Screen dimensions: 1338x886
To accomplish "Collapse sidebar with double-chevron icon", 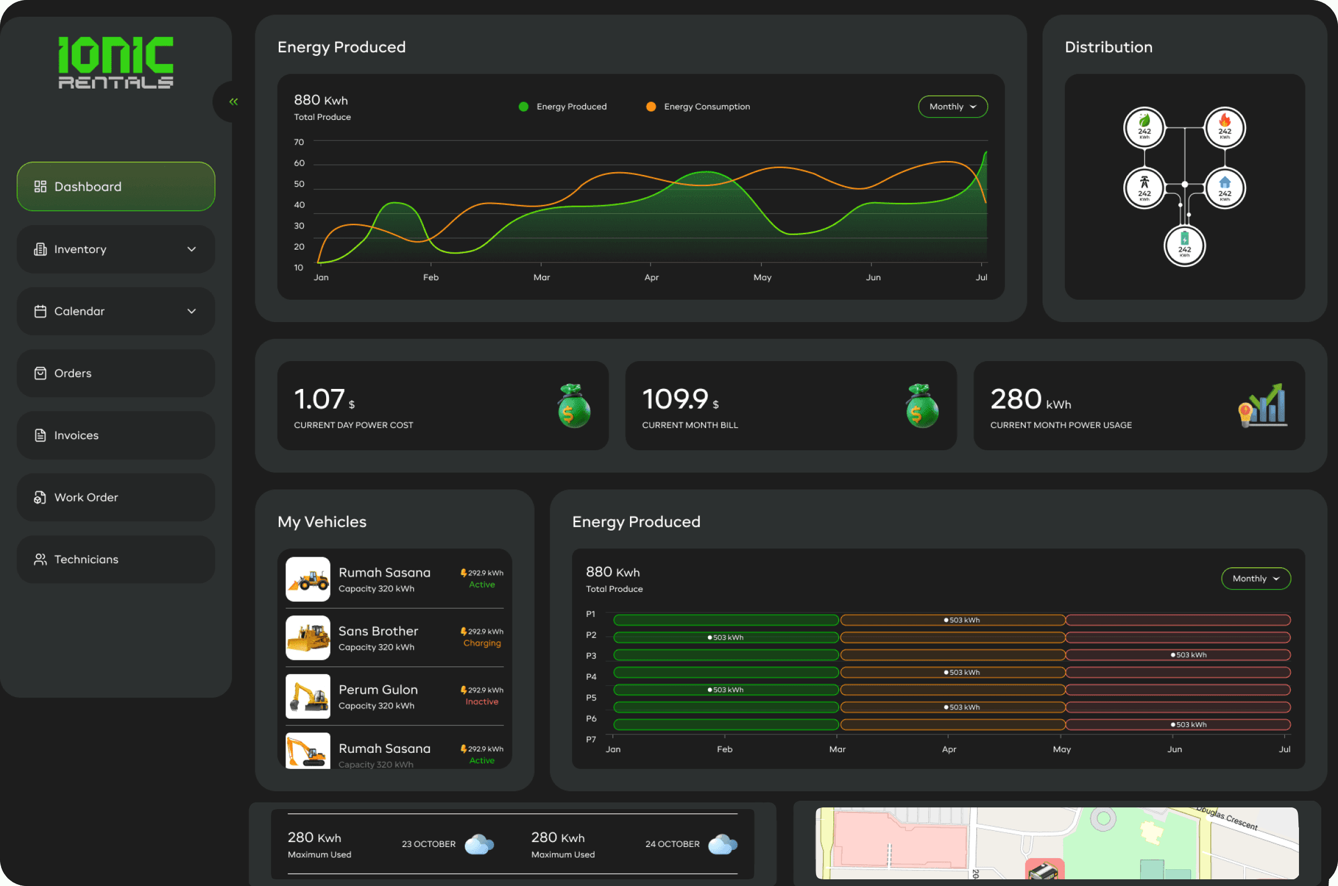I will [x=234, y=102].
